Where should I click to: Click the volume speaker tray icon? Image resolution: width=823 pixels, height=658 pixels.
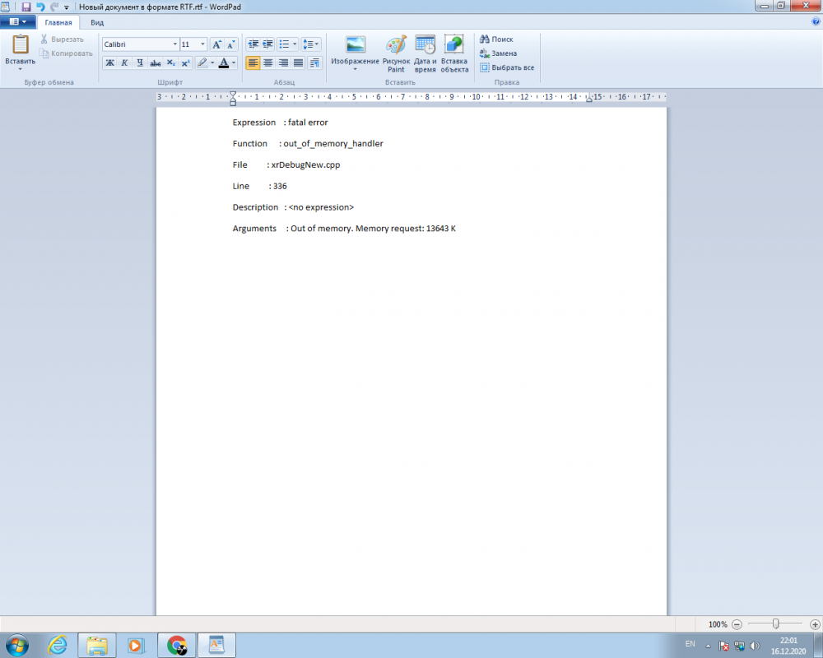tap(755, 646)
